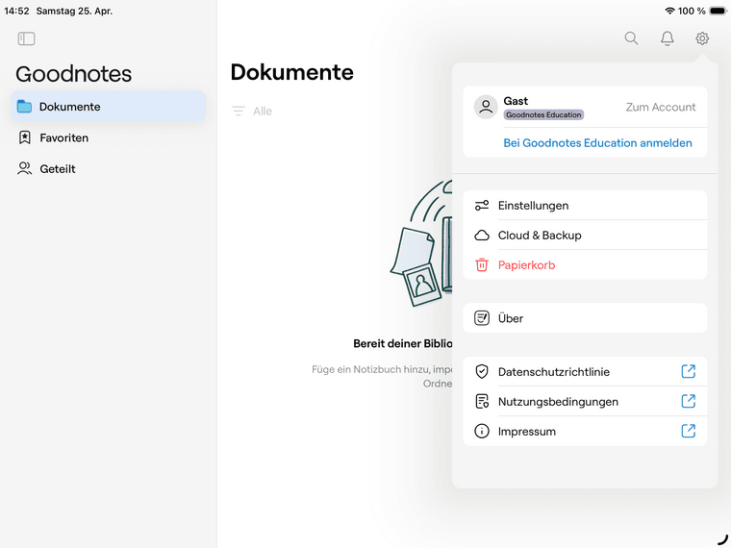
Task: Open external link icon for Datenschutzrichtlinie
Action: point(688,371)
